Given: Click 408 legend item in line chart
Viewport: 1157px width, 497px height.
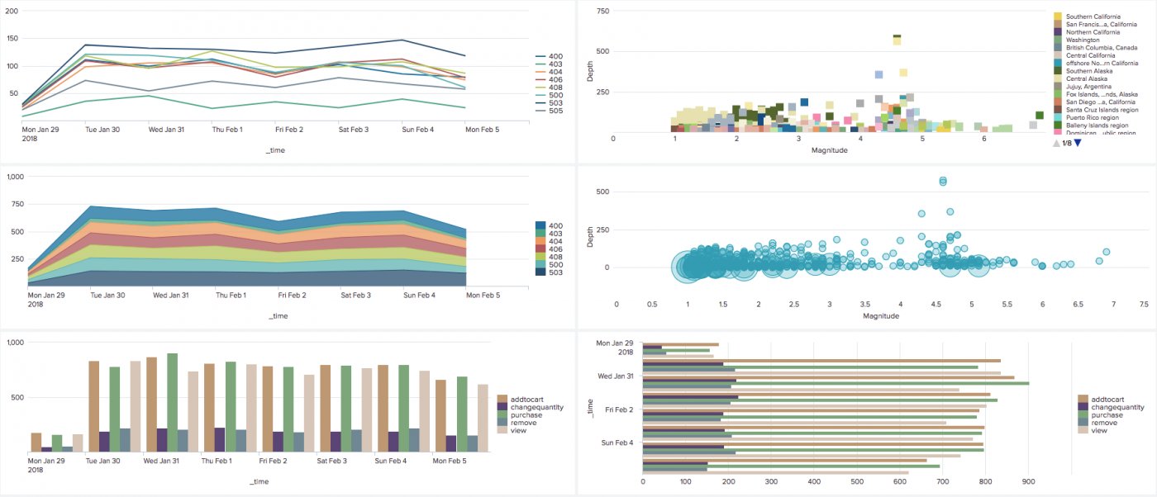Looking at the screenshot, I should (x=549, y=87).
